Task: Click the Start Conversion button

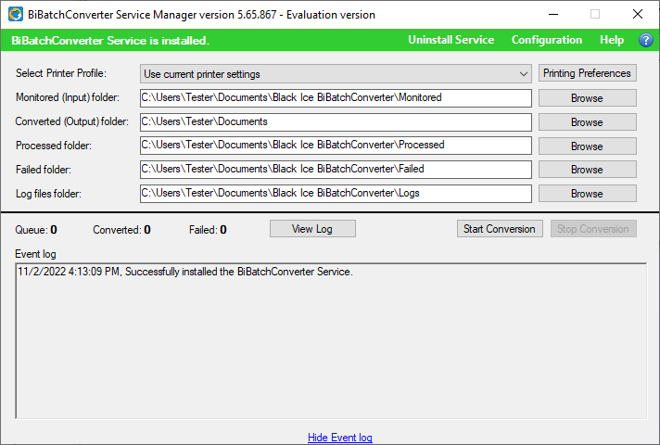Action: 500,229
